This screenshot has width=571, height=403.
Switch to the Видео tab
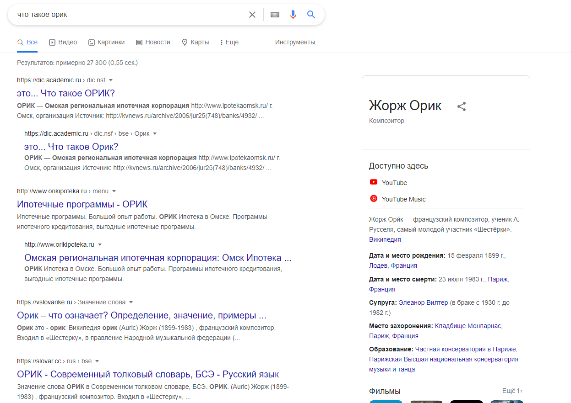point(63,42)
